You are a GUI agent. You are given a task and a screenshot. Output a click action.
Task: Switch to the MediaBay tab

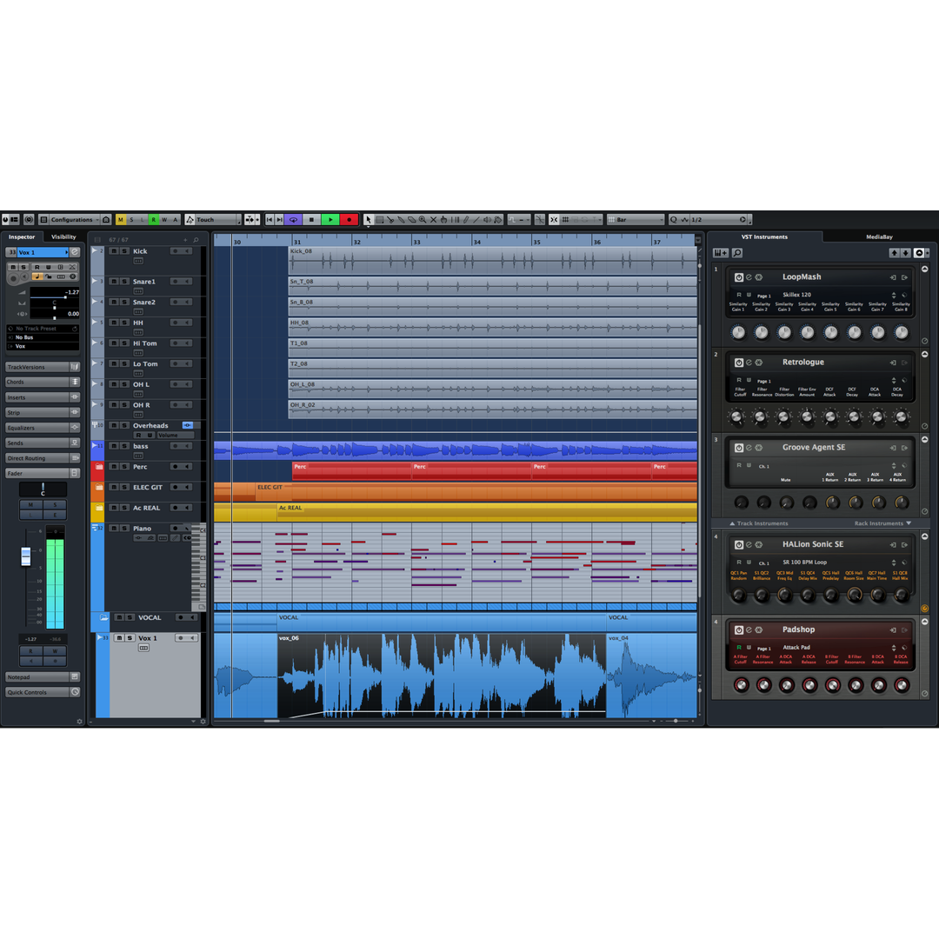879,236
